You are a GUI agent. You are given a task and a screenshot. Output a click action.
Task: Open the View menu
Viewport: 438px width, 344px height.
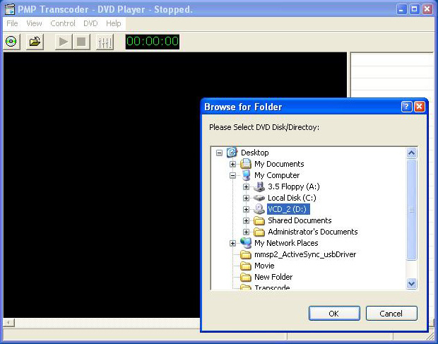[34, 23]
